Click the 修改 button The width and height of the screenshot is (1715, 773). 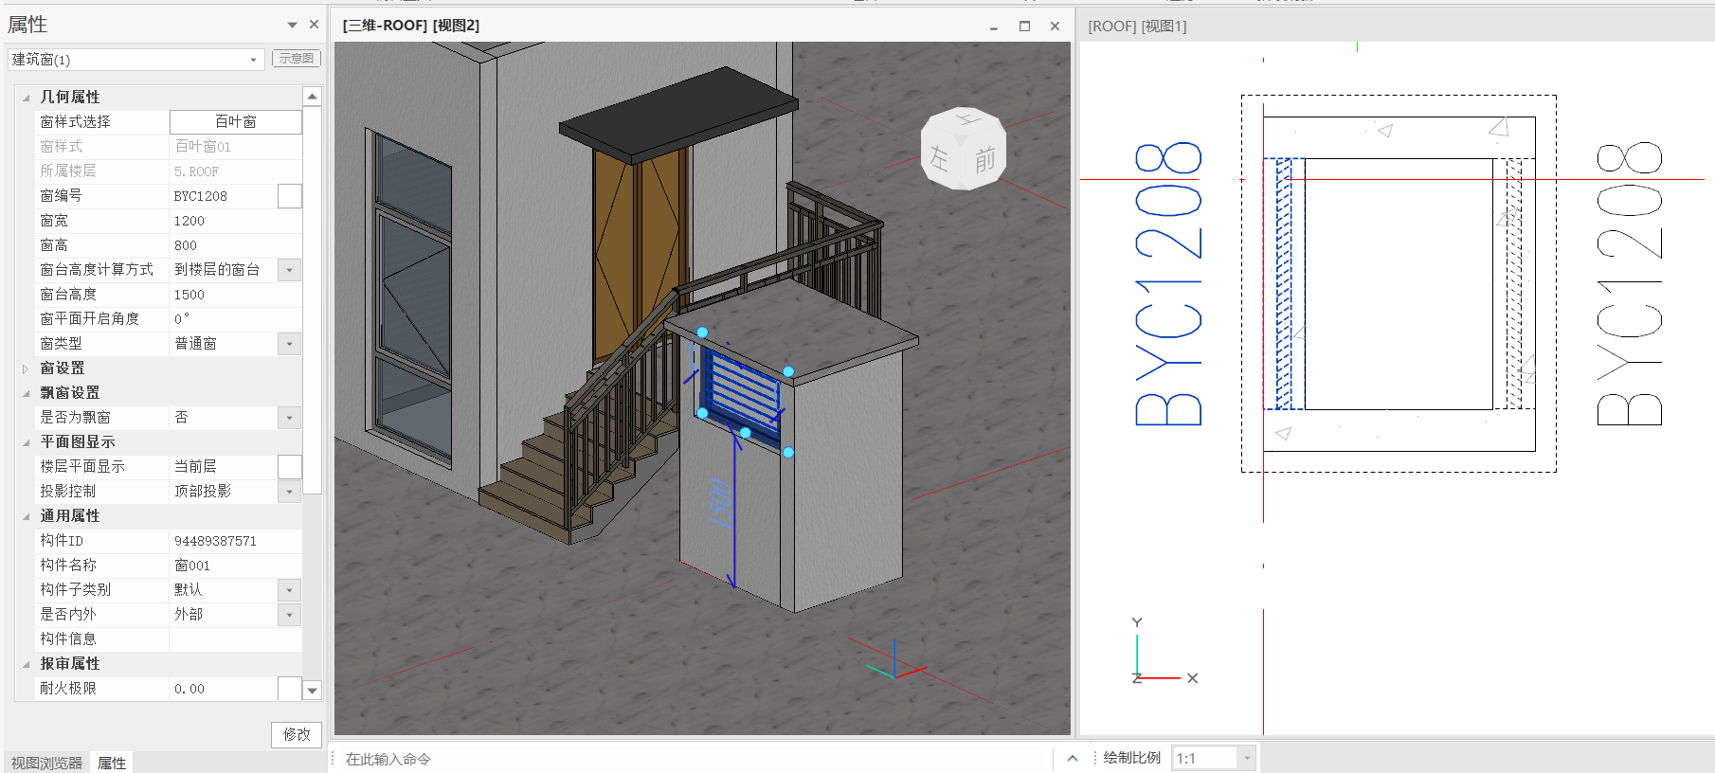297,734
